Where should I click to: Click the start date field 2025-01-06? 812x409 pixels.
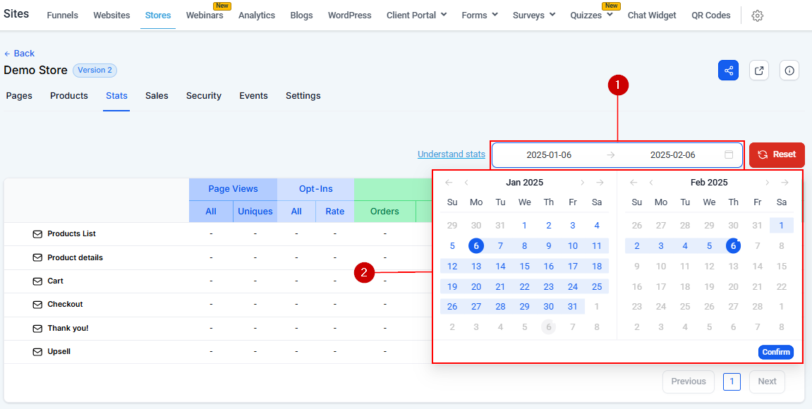click(x=548, y=155)
